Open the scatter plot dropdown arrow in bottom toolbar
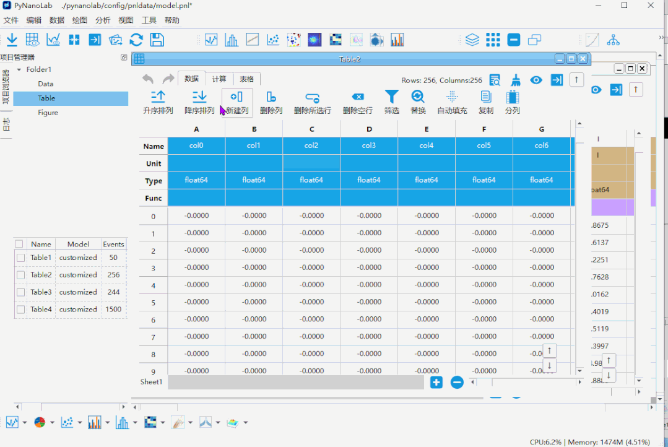Viewport: 668px width, 447px height. [80, 423]
